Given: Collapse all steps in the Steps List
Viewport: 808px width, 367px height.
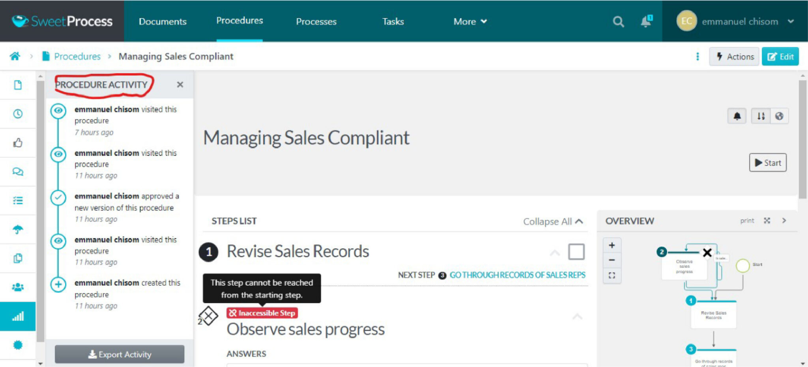Looking at the screenshot, I should pyautogui.click(x=553, y=222).
